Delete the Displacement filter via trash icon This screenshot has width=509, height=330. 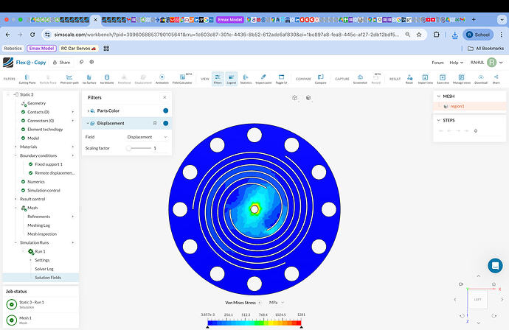(x=154, y=123)
